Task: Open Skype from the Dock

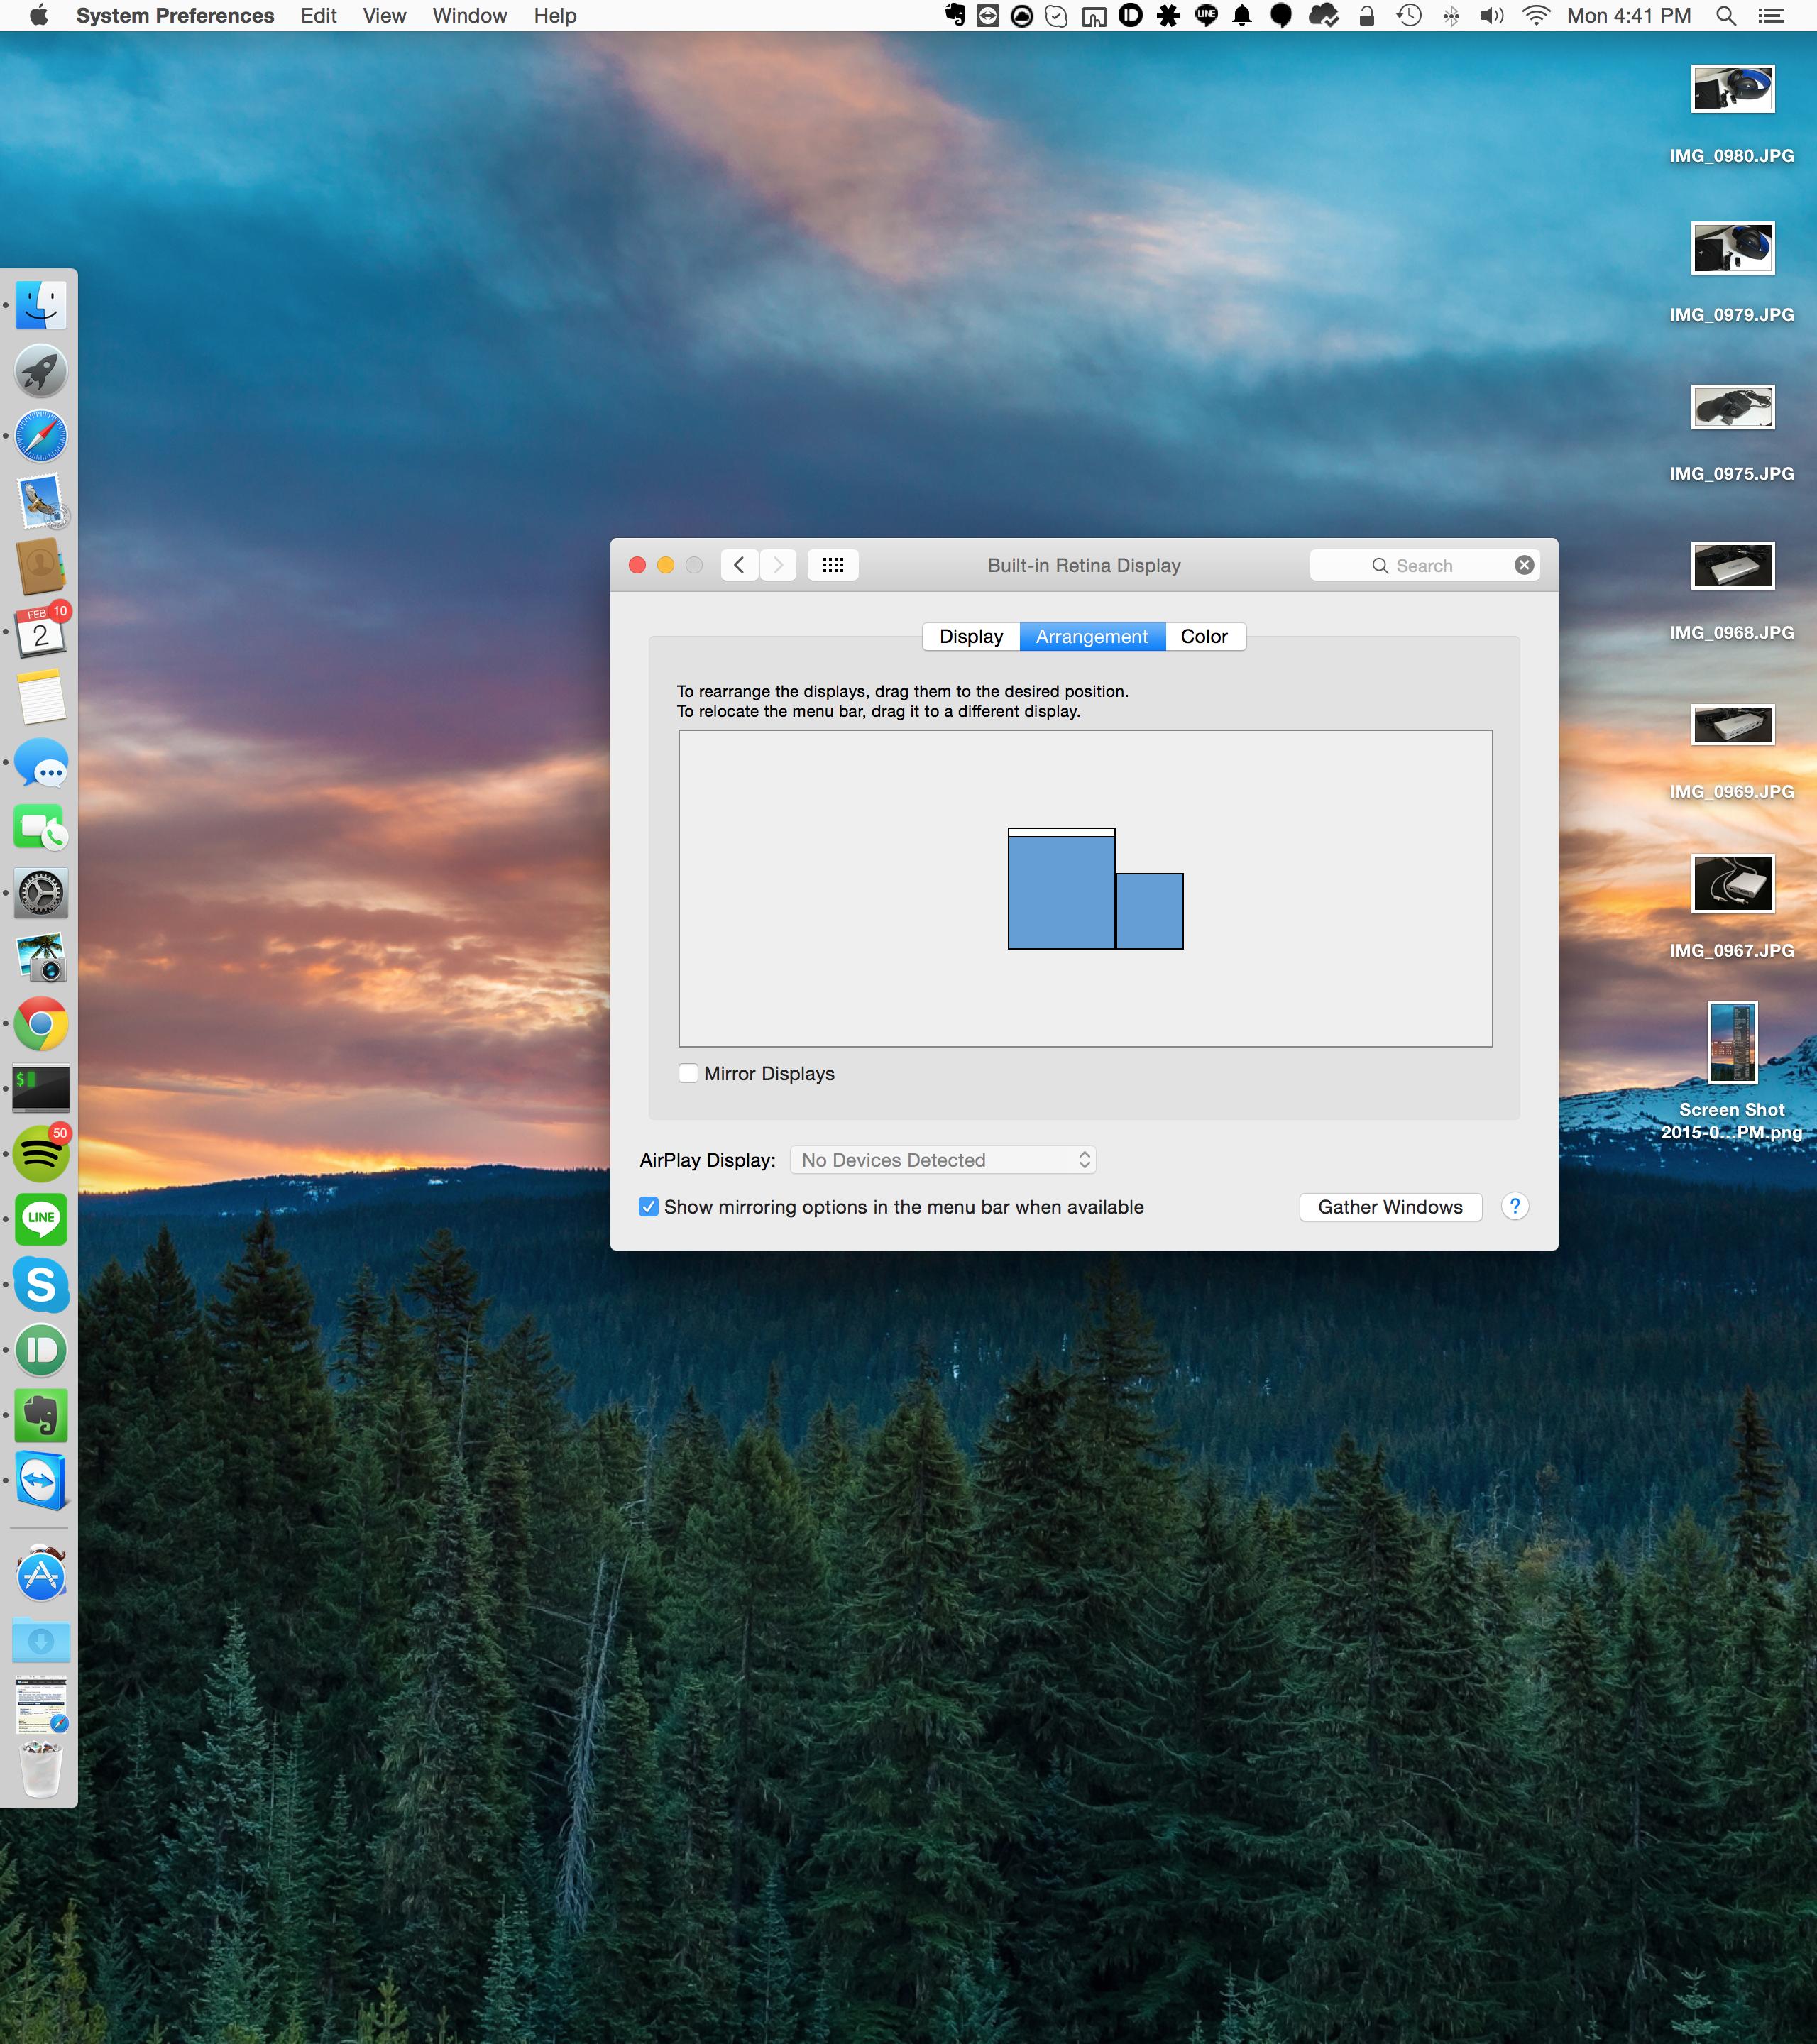Action: [41, 1285]
